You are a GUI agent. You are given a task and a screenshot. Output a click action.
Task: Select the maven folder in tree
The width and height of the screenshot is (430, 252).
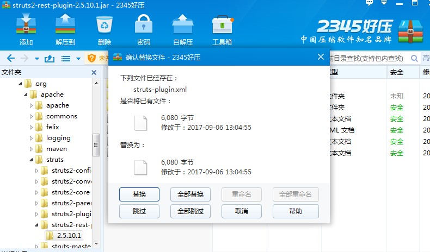pyautogui.click(x=57, y=149)
